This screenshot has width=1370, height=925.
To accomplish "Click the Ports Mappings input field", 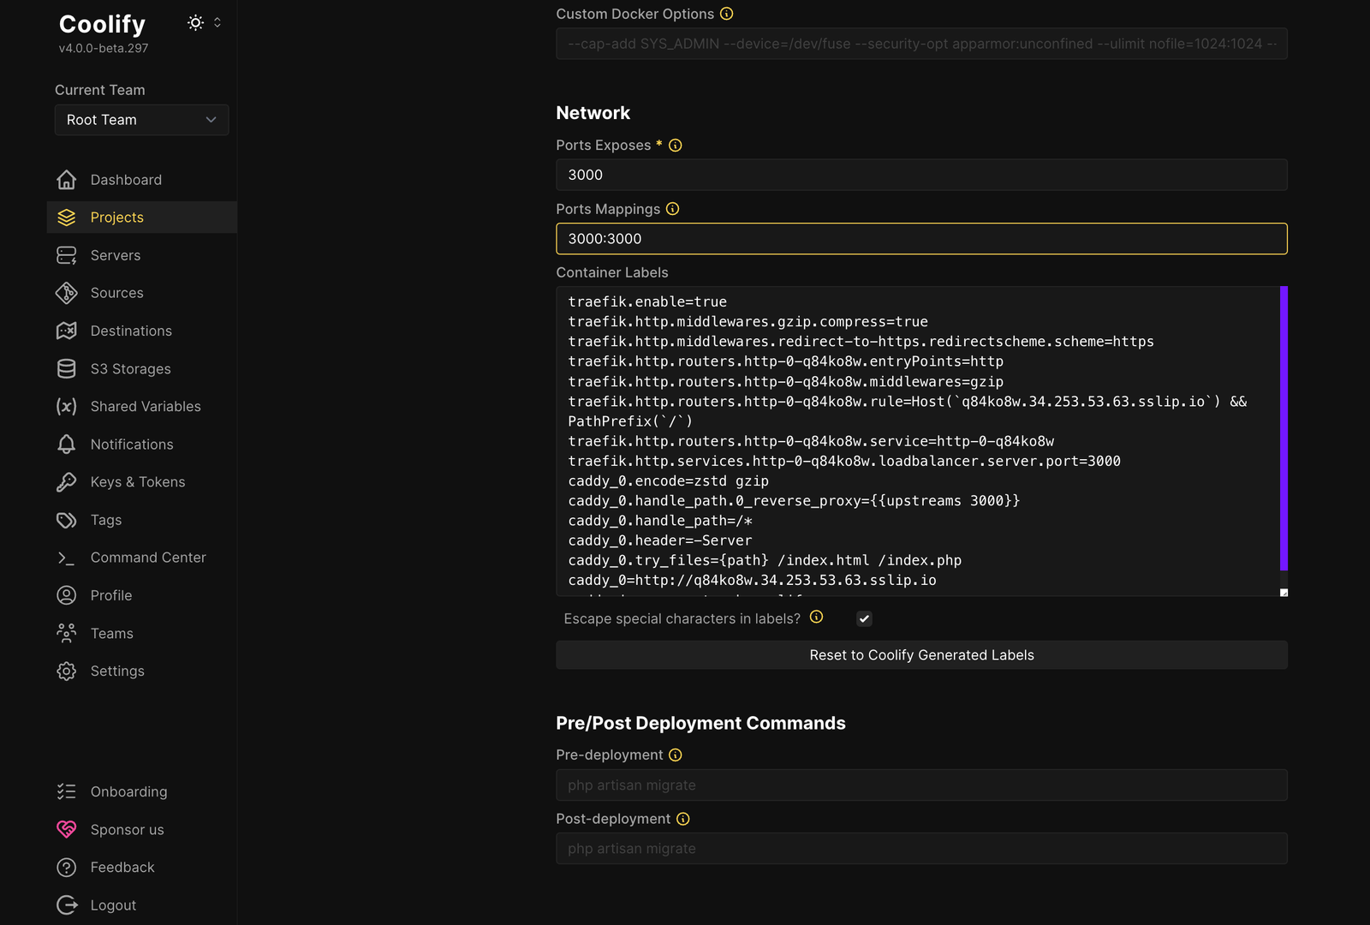I will click(921, 239).
